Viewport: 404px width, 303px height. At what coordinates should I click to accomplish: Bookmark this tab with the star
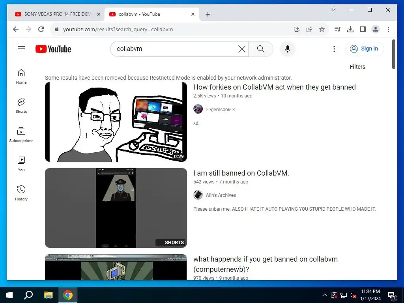pos(322,29)
